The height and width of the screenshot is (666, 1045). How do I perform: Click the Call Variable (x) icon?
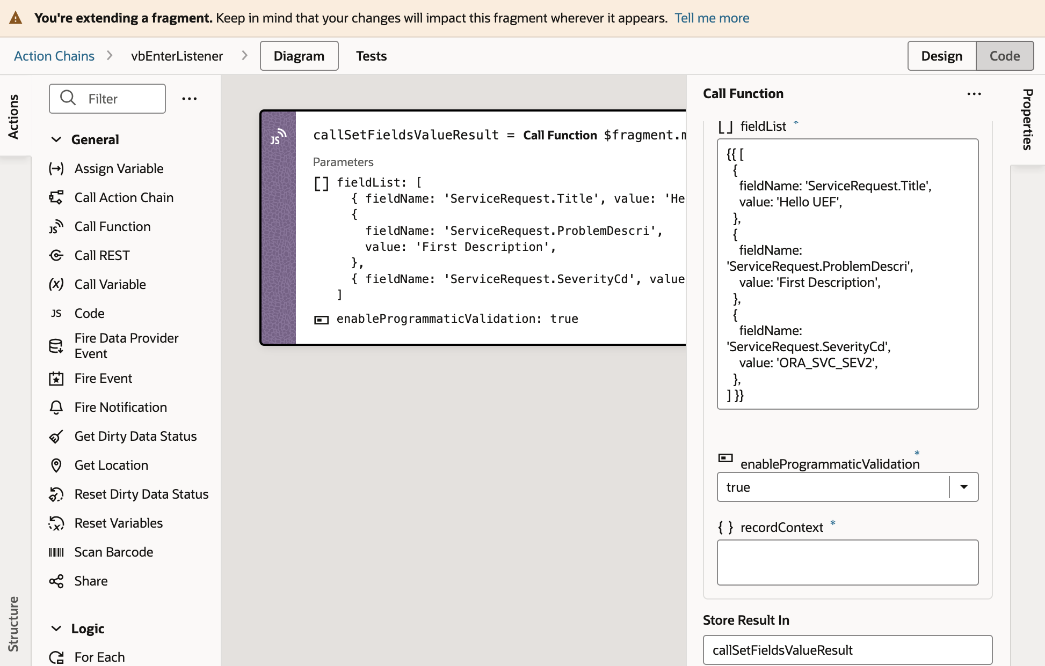(x=56, y=284)
